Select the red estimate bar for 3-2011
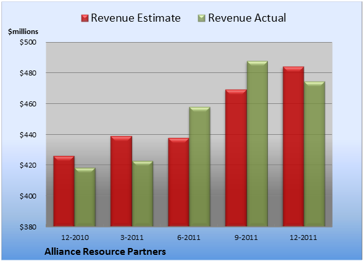The width and height of the screenshot is (363, 261). [121, 181]
